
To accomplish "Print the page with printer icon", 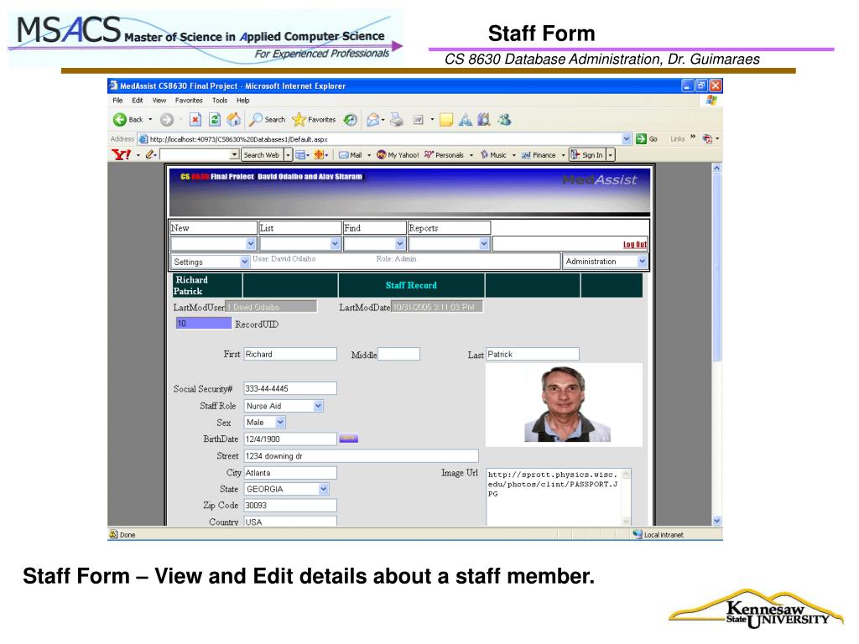I will [x=397, y=119].
